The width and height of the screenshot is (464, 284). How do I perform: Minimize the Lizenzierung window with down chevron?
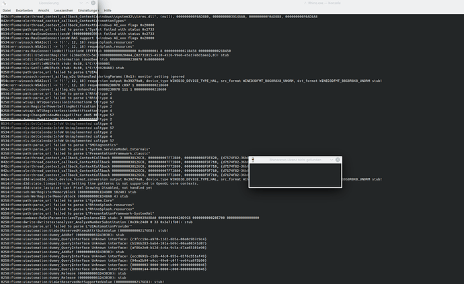(x=81, y=3)
